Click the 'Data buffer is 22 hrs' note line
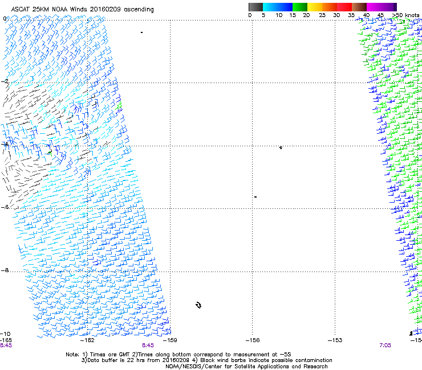Image resolution: width=422 pixels, height=370 pixels. pos(206,360)
